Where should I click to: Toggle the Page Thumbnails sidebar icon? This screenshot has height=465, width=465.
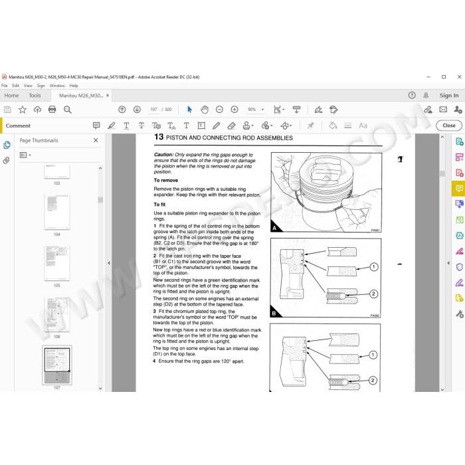click(7, 145)
